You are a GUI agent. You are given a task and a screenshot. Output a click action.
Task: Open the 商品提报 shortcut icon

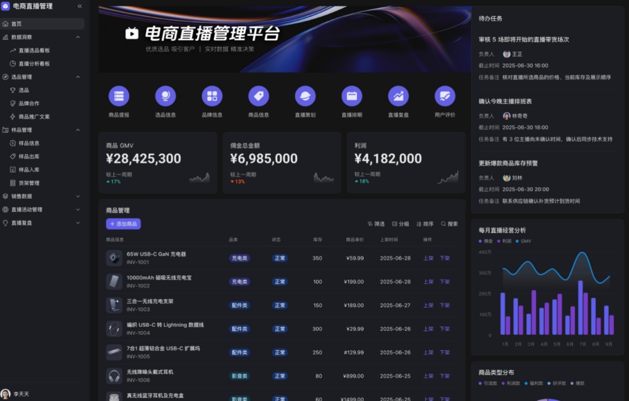coord(119,96)
